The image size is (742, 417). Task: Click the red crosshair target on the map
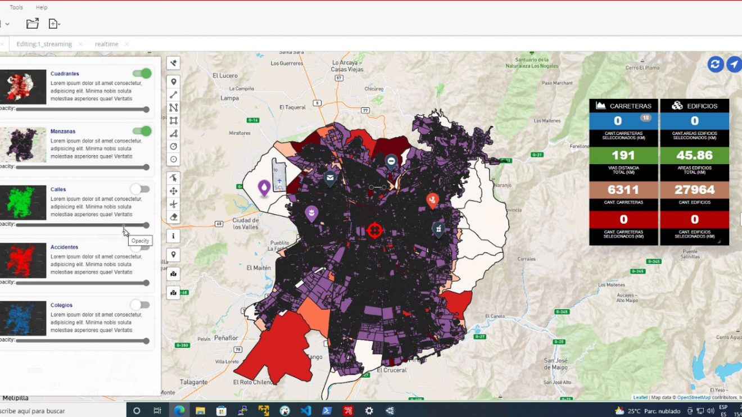click(x=374, y=230)
